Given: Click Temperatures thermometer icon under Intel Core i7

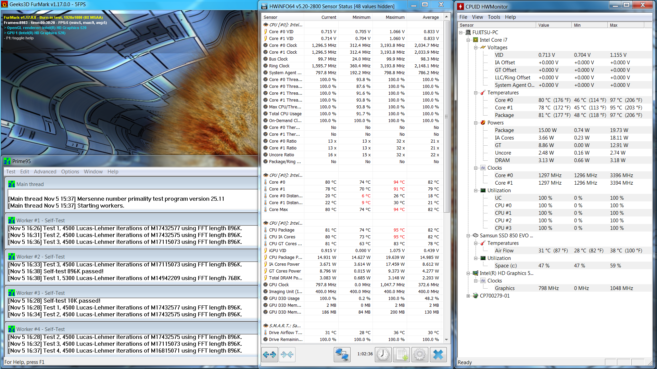Looking at the screenshot, I should pyautogui.click(x=483, y=93).
